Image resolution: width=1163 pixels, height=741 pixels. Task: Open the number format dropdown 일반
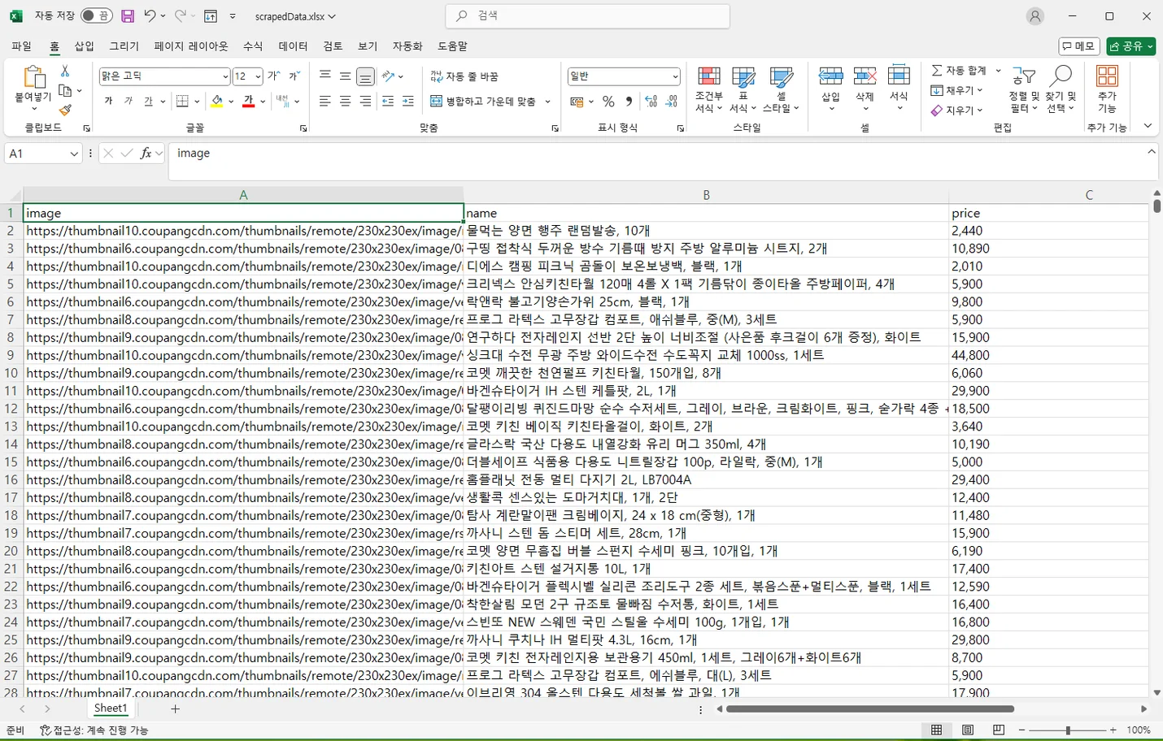[x=675, y=76]
